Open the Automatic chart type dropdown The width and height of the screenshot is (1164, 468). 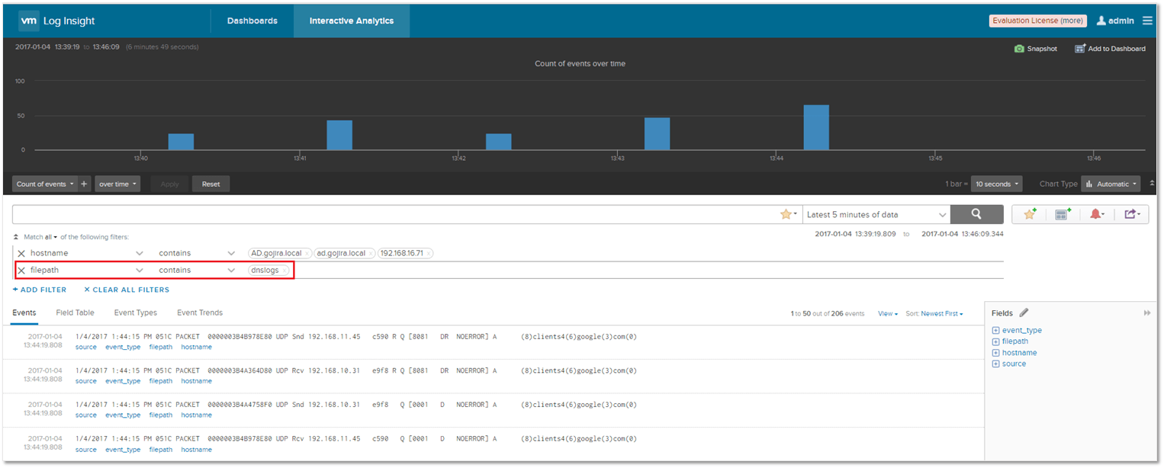point(1111,184)
